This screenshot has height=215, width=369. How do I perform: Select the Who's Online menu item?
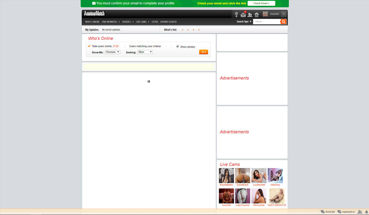coord(92,22)
